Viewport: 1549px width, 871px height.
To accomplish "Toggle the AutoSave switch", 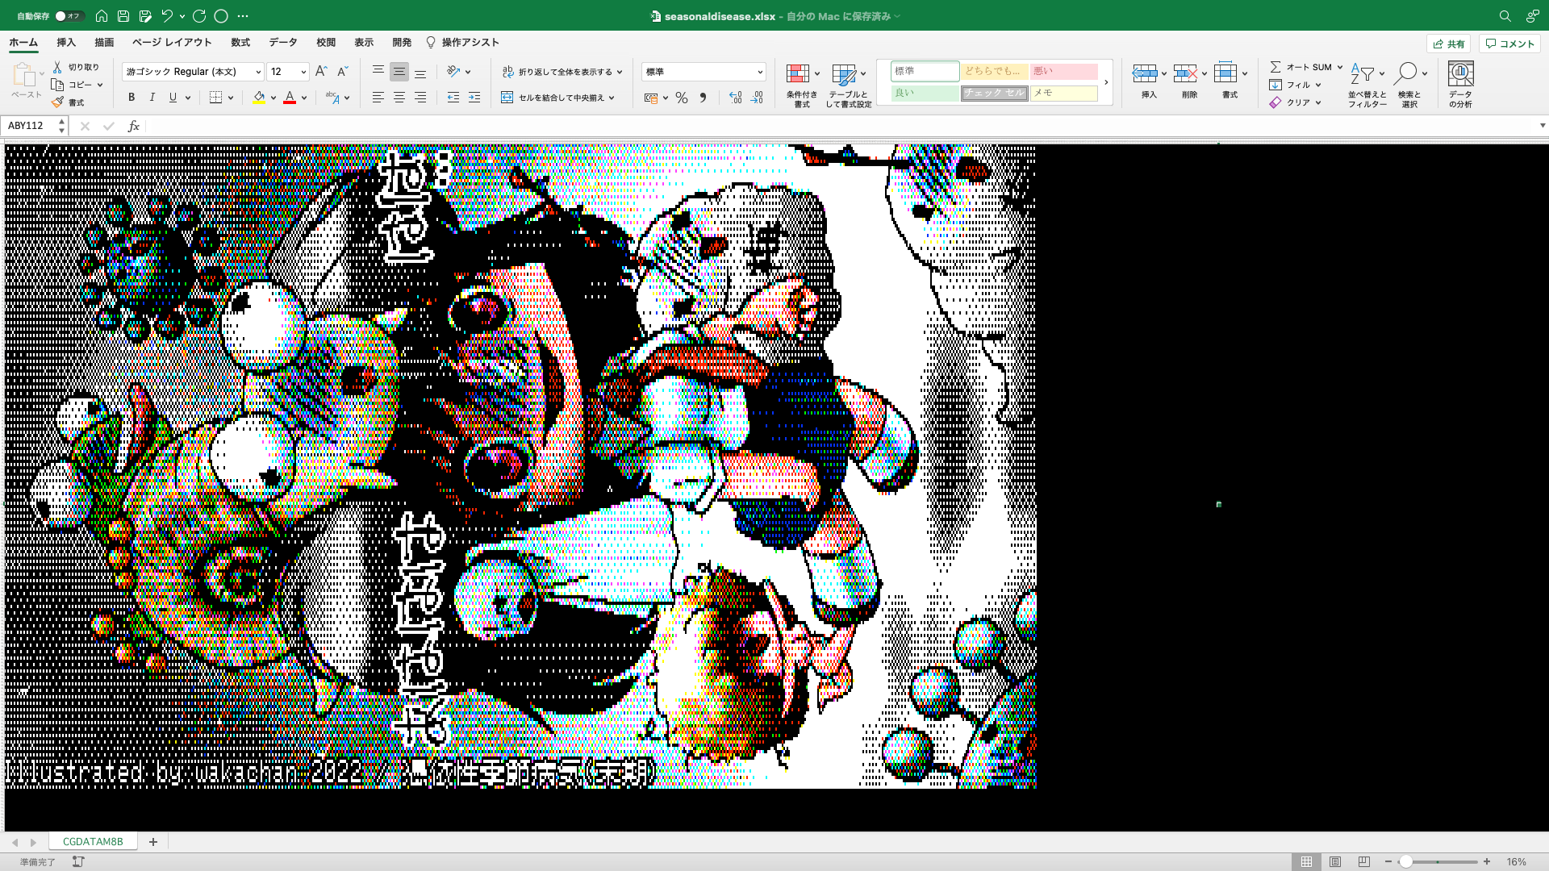I will [x=69, y=16].
